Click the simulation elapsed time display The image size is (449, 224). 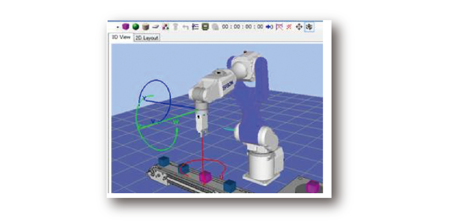click(242, 27)
